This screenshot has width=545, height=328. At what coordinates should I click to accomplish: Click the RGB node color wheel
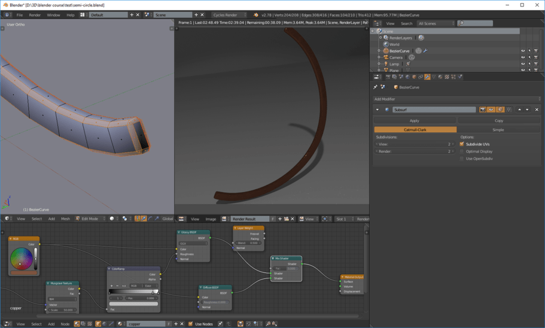point(22,259)
